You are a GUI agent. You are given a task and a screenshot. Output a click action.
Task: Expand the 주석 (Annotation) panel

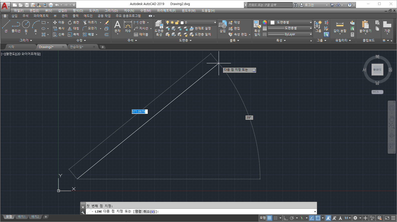(x=132, y=40)
